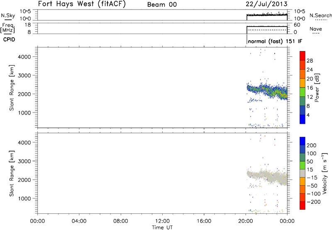Click the dotted Nave line in frequency panel
This screenshot has width=332, height=230.
pos(267,30)
